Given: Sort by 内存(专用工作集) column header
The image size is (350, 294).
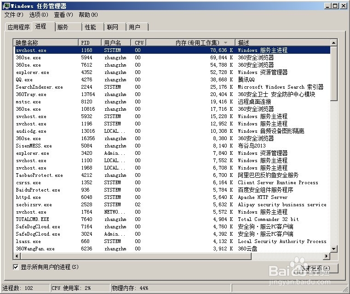Looking at the screenshot, I should tap(190, 43).
